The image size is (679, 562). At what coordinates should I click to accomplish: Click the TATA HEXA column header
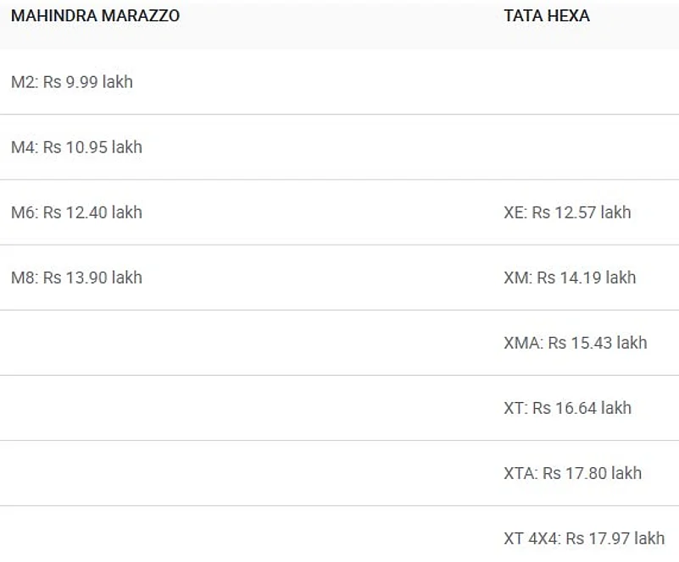[546, 16]
